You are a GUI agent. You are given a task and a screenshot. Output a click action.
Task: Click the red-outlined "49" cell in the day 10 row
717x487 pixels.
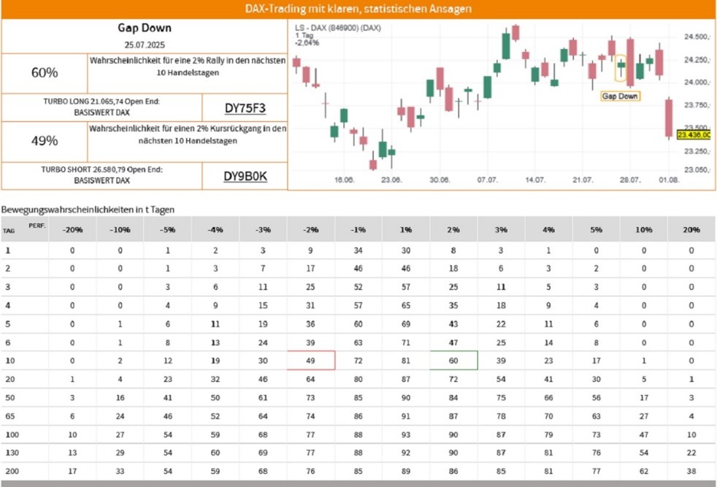(311, 361)
